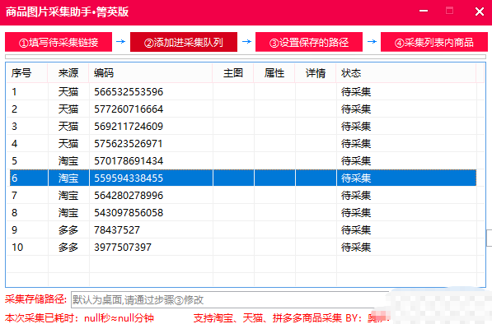Click the 状态 column header

point(406,73)
